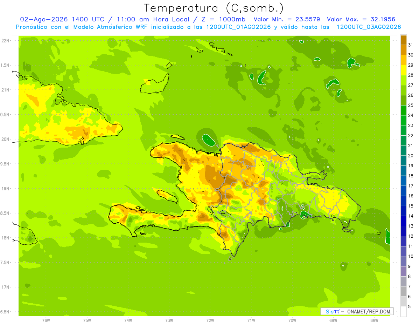Click the "31" colorbar label
420x325 pixels.
pos(411,45)
